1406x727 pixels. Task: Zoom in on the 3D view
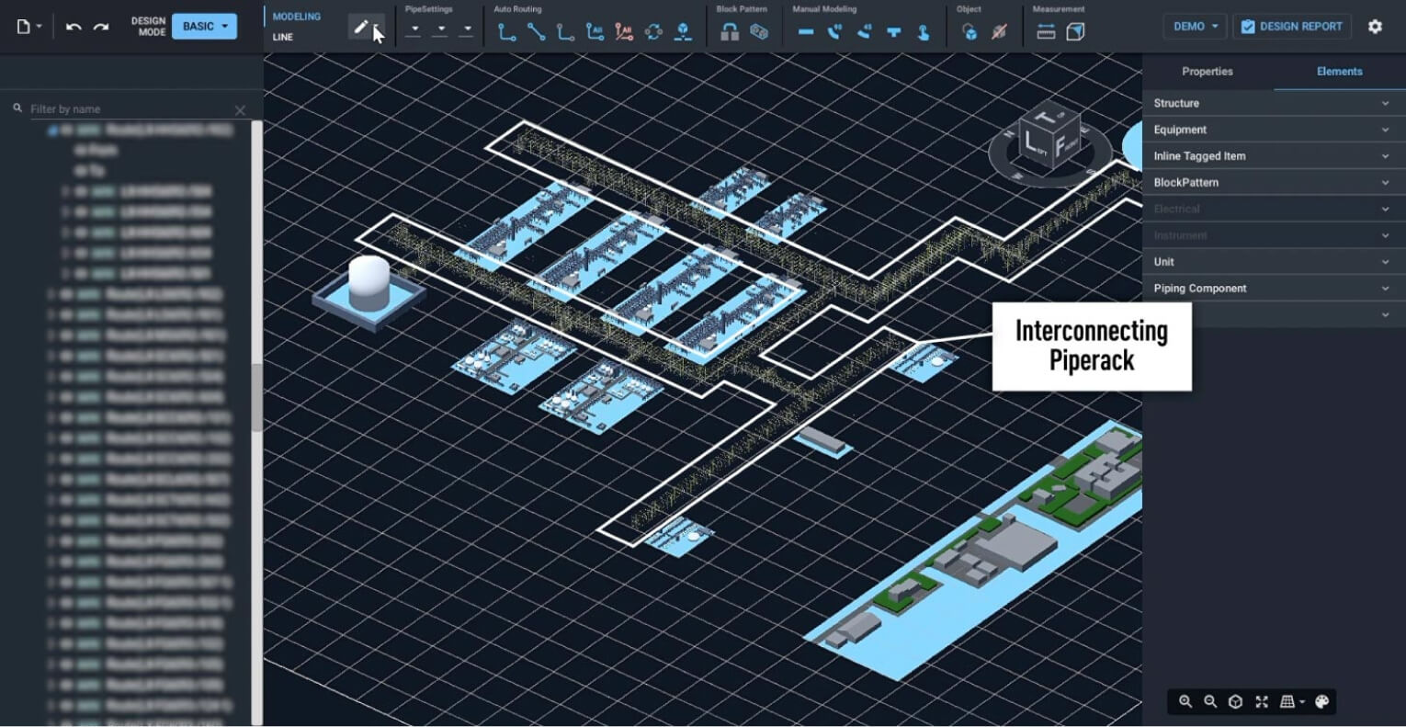[x=1185, y=702]
